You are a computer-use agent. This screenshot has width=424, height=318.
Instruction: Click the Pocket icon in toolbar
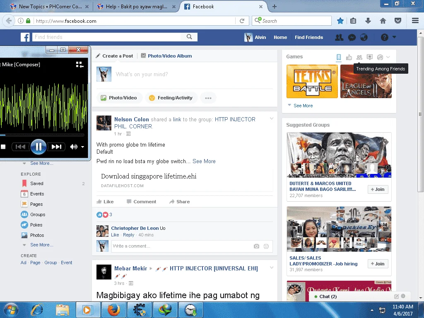398,21
